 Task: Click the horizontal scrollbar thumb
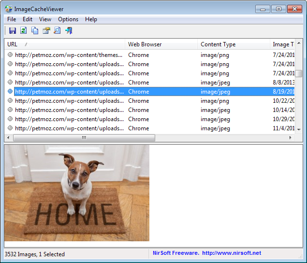coord(84,138)
